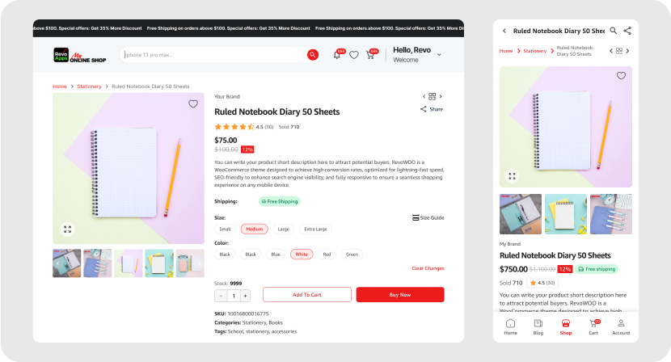
Task: Select first desktop gallery thumbnail
Action: coord(67,263)
